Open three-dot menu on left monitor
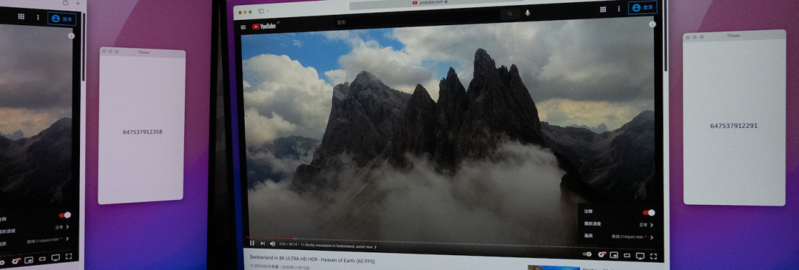 click(x=38, y=17)
